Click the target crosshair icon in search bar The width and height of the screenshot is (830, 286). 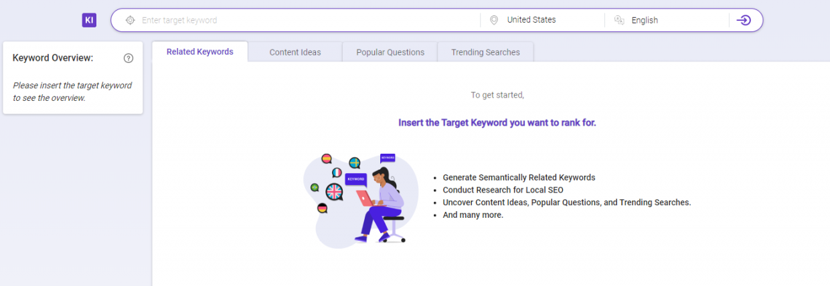[x=131, y=20]
